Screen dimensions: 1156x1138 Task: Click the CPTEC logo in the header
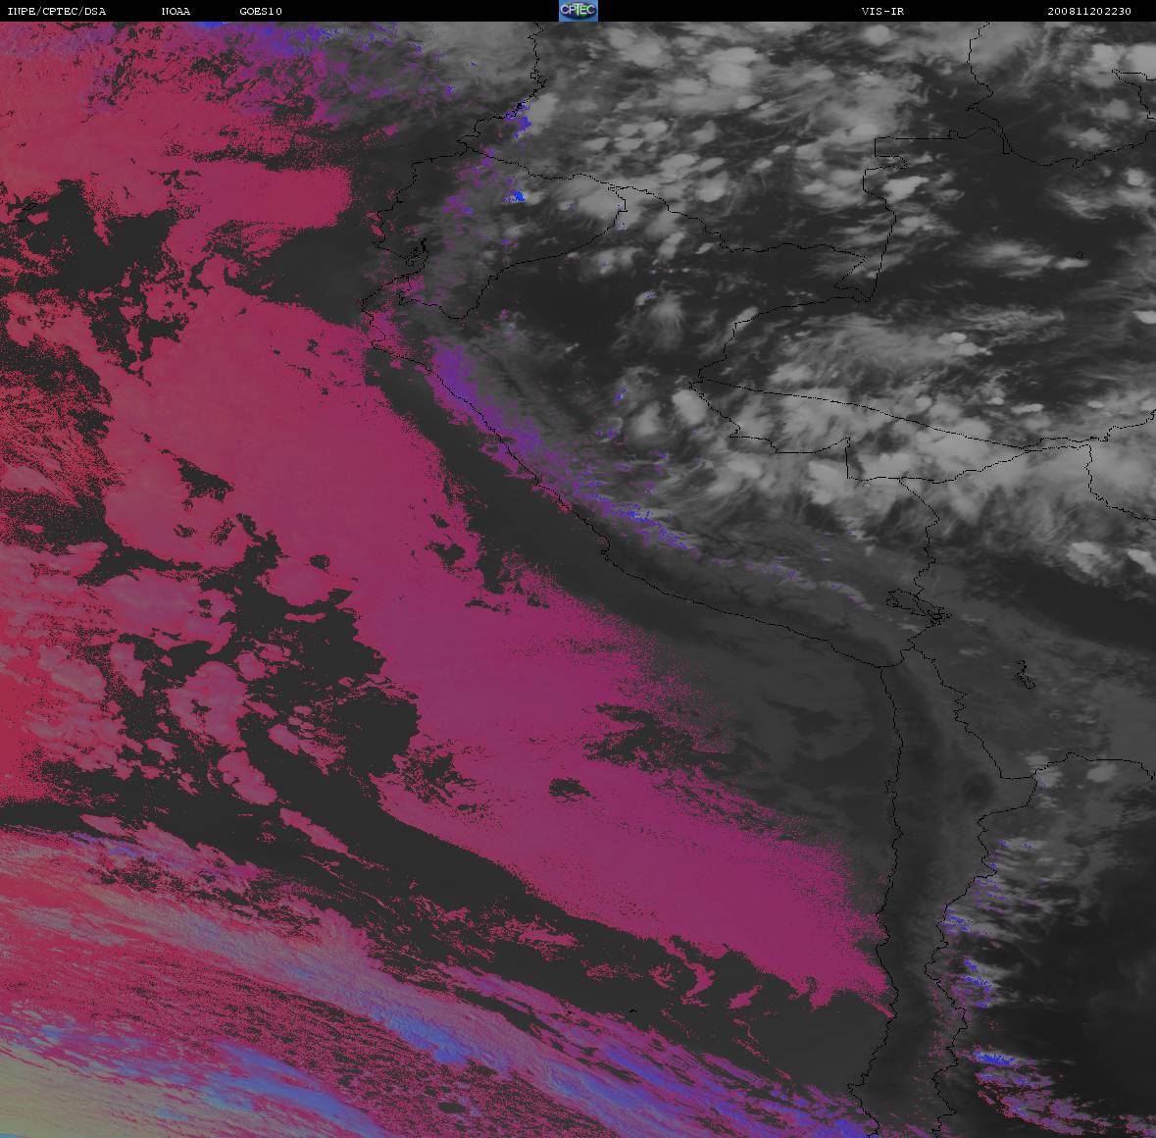click(578, 11)
